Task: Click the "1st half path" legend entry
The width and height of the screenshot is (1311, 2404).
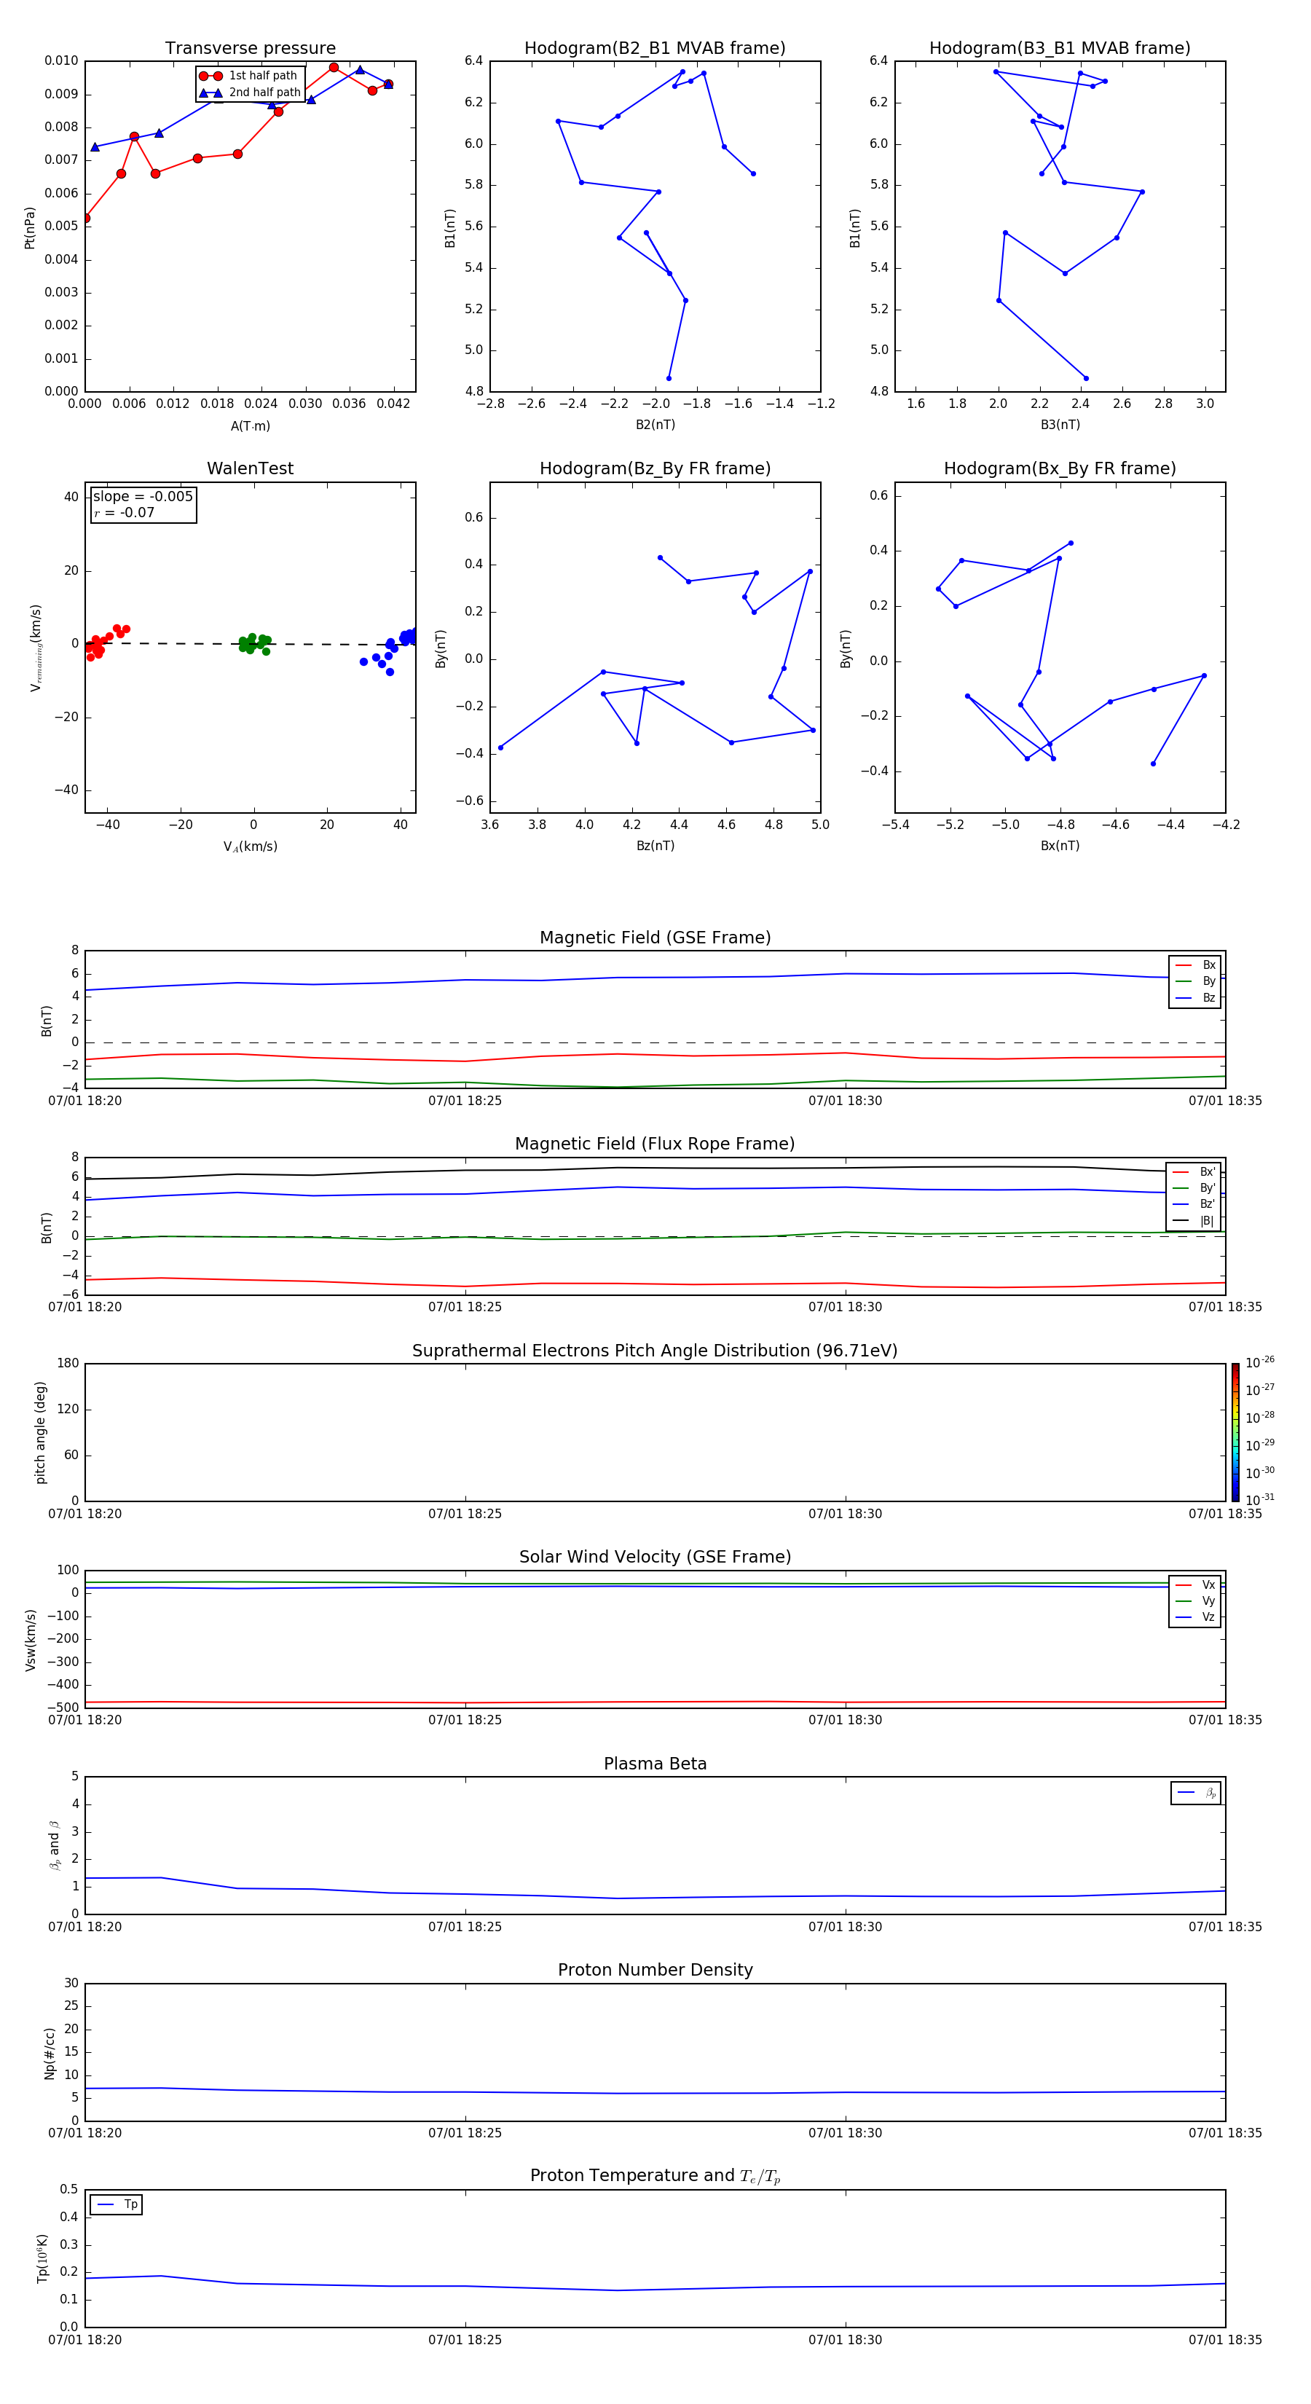Action: [x=249, y=76]
